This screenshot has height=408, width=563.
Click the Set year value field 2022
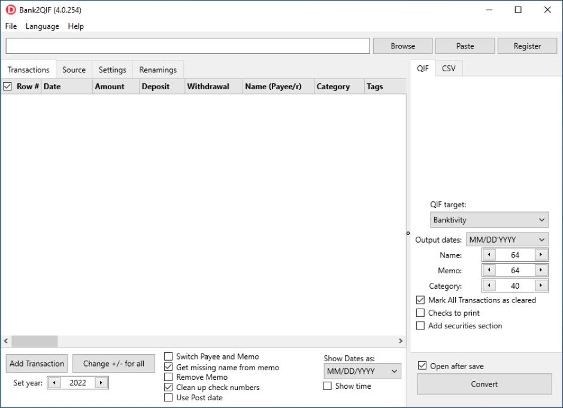click(77, 383)
